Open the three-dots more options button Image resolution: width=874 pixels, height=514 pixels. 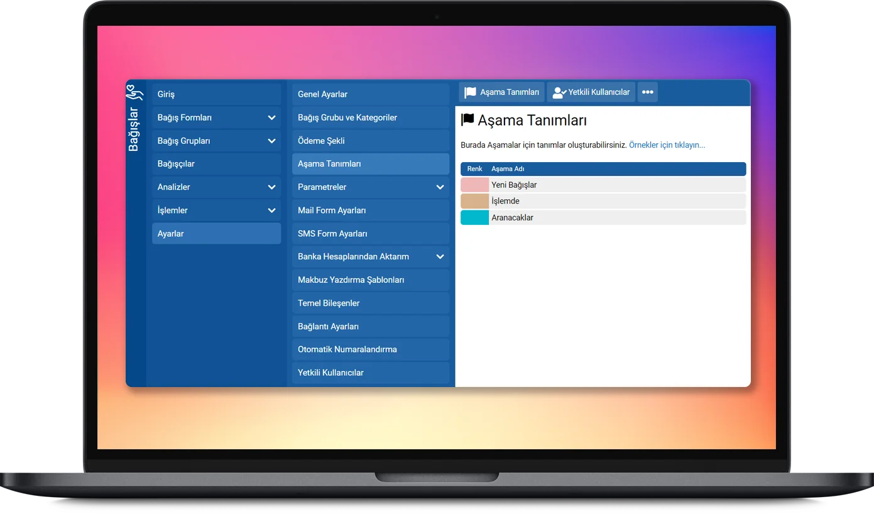pyautogui.click(x=647, y=92)
